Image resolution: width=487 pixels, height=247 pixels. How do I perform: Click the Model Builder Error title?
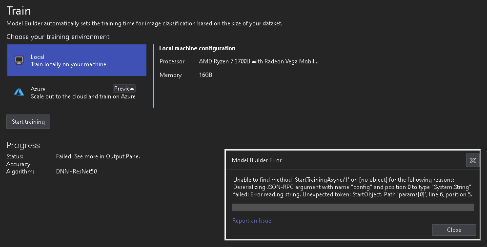[x=257, y=160]
